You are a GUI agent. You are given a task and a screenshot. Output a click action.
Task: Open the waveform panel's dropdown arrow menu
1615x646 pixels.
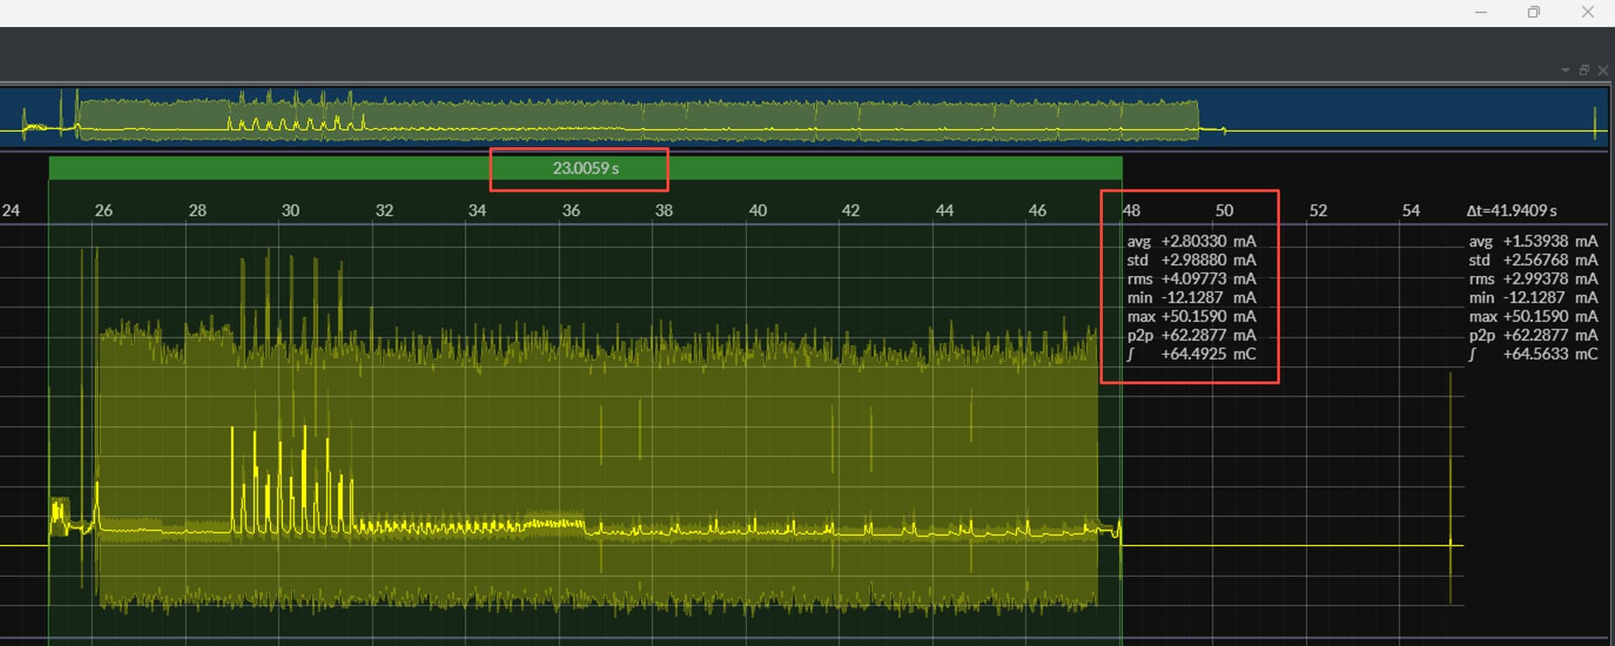tap(1565, 71)
